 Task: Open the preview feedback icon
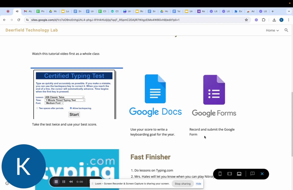point(252,174)
